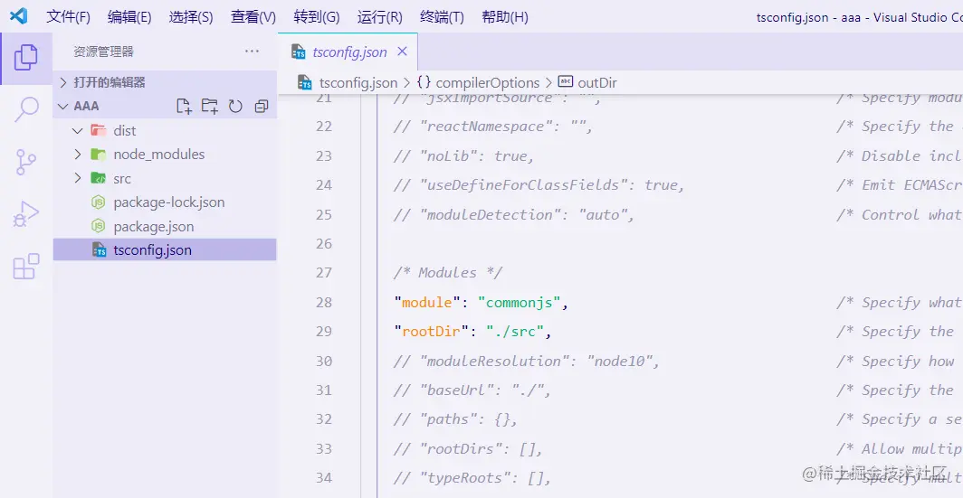Viewport: 963px width, 498px height.
Task: Refresh the AAA explorer tree
Action: click(235, 107)
